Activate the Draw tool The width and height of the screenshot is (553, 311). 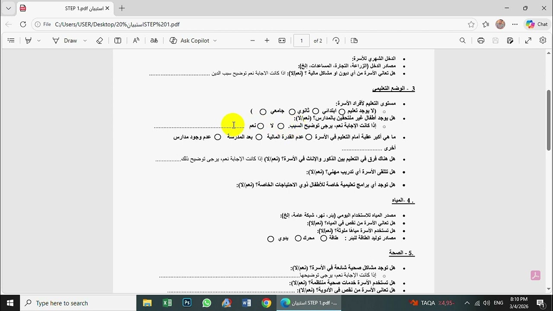[65, 41]
